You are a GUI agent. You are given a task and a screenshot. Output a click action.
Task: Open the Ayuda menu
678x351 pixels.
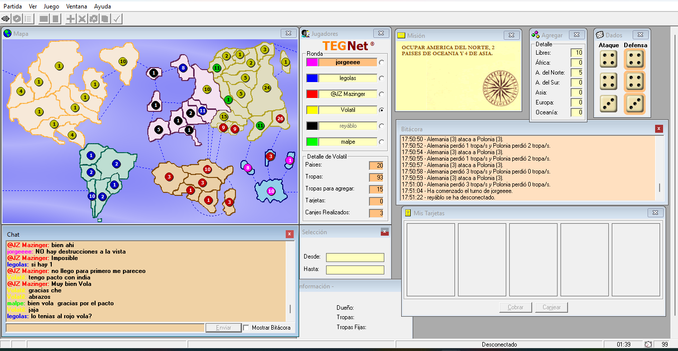point(103,6)
